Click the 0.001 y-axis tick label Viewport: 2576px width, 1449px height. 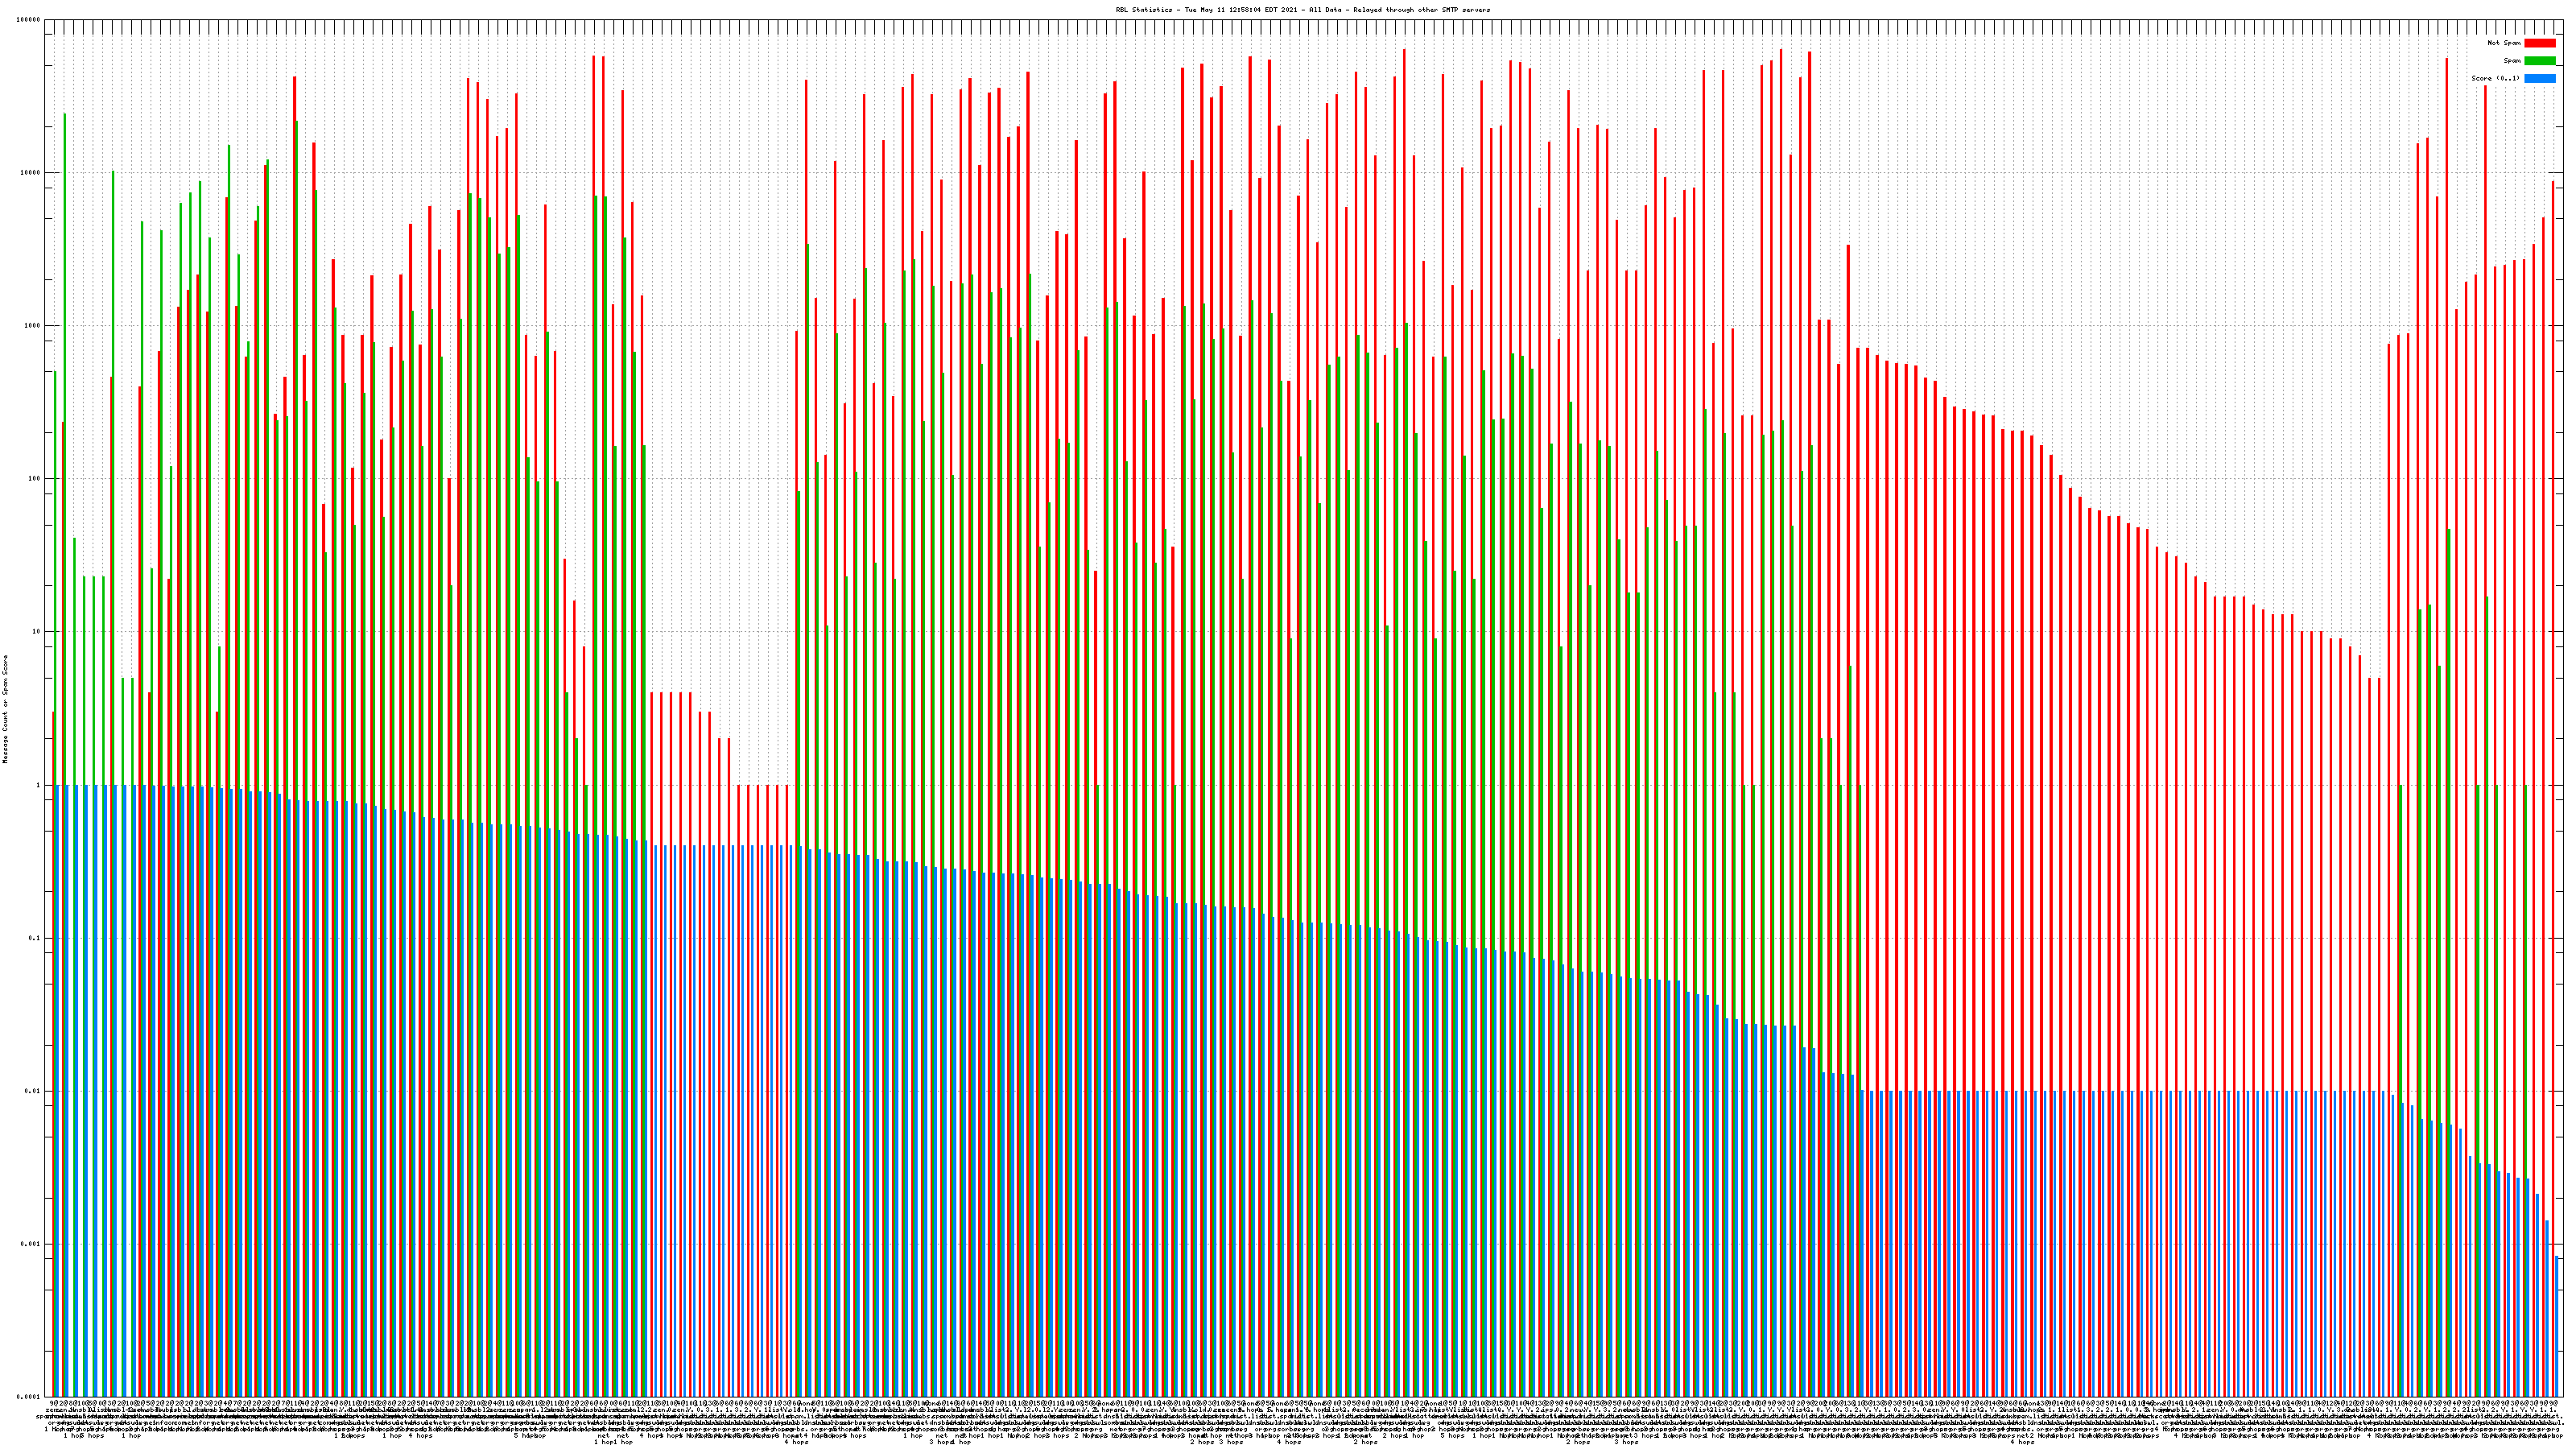click(x=31, y=1244)
